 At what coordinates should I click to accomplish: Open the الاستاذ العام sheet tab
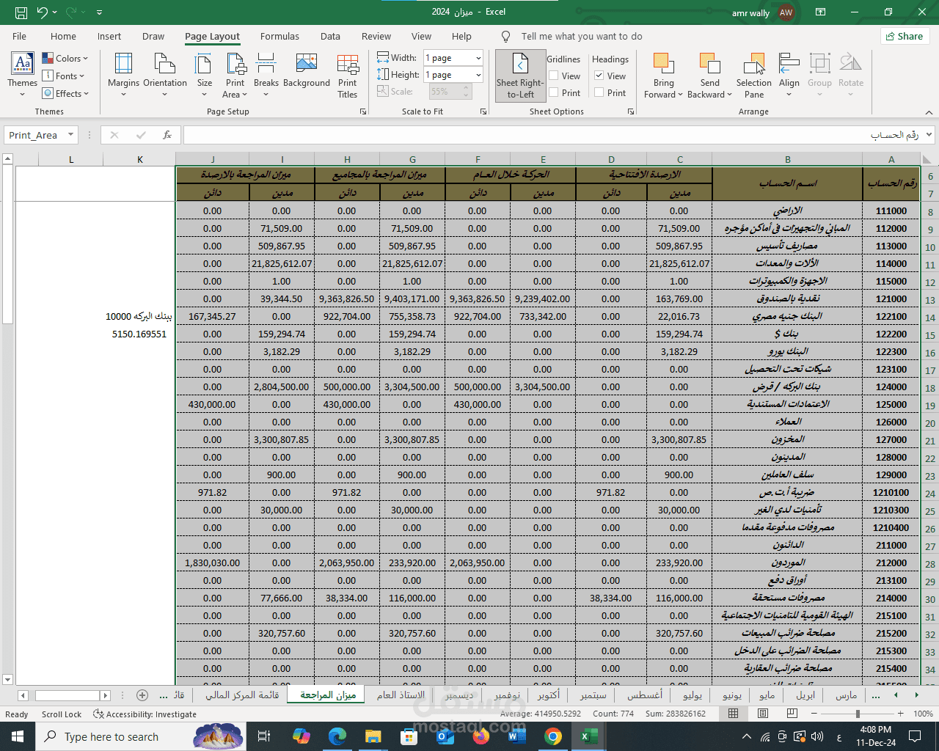pos(401,695)
